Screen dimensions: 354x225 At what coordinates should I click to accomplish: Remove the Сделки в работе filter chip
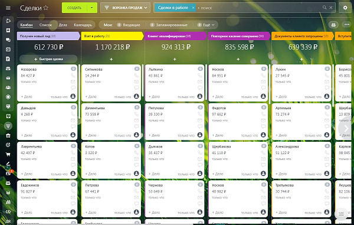pos(194,8)
